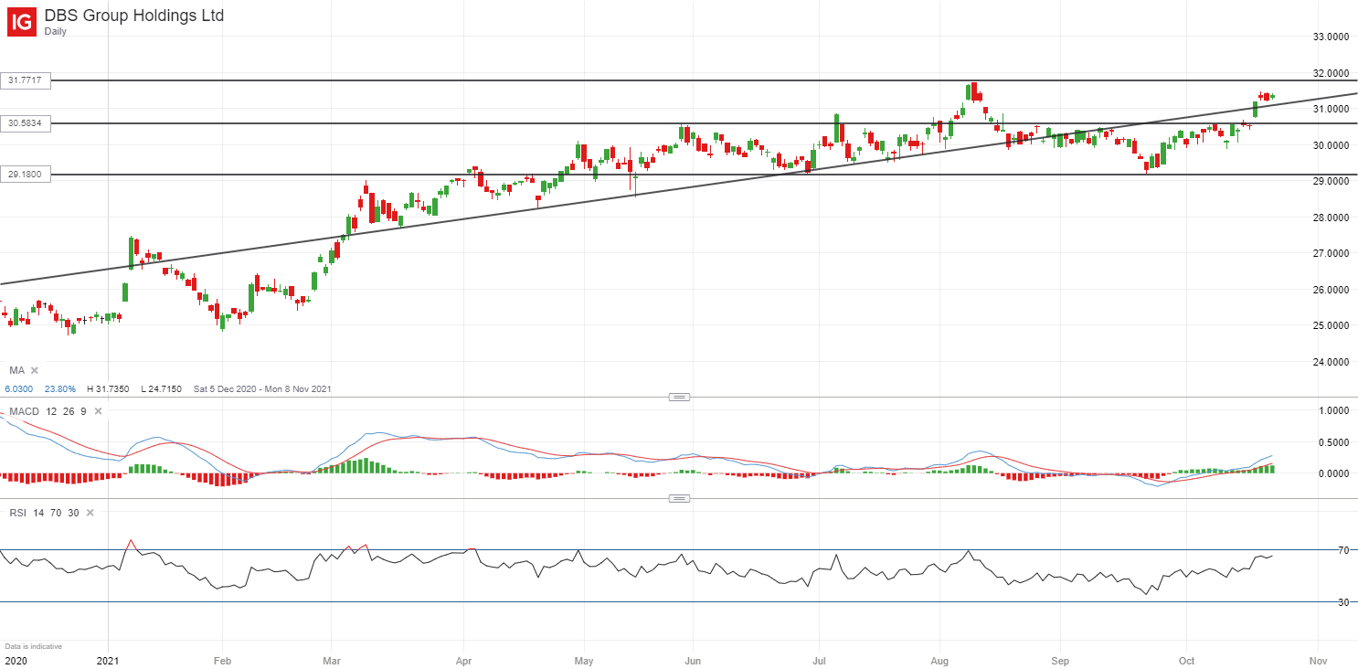
Task: Grab the divider handle above the RSI panel
Action: [679, 498]
